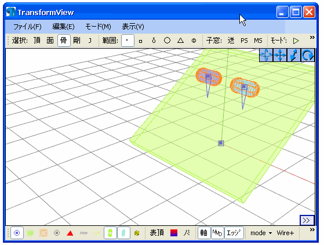This screenshot has width=324, height=245.
Task: Expand the top toolbar overflow chevron
Action: (312, 38)
